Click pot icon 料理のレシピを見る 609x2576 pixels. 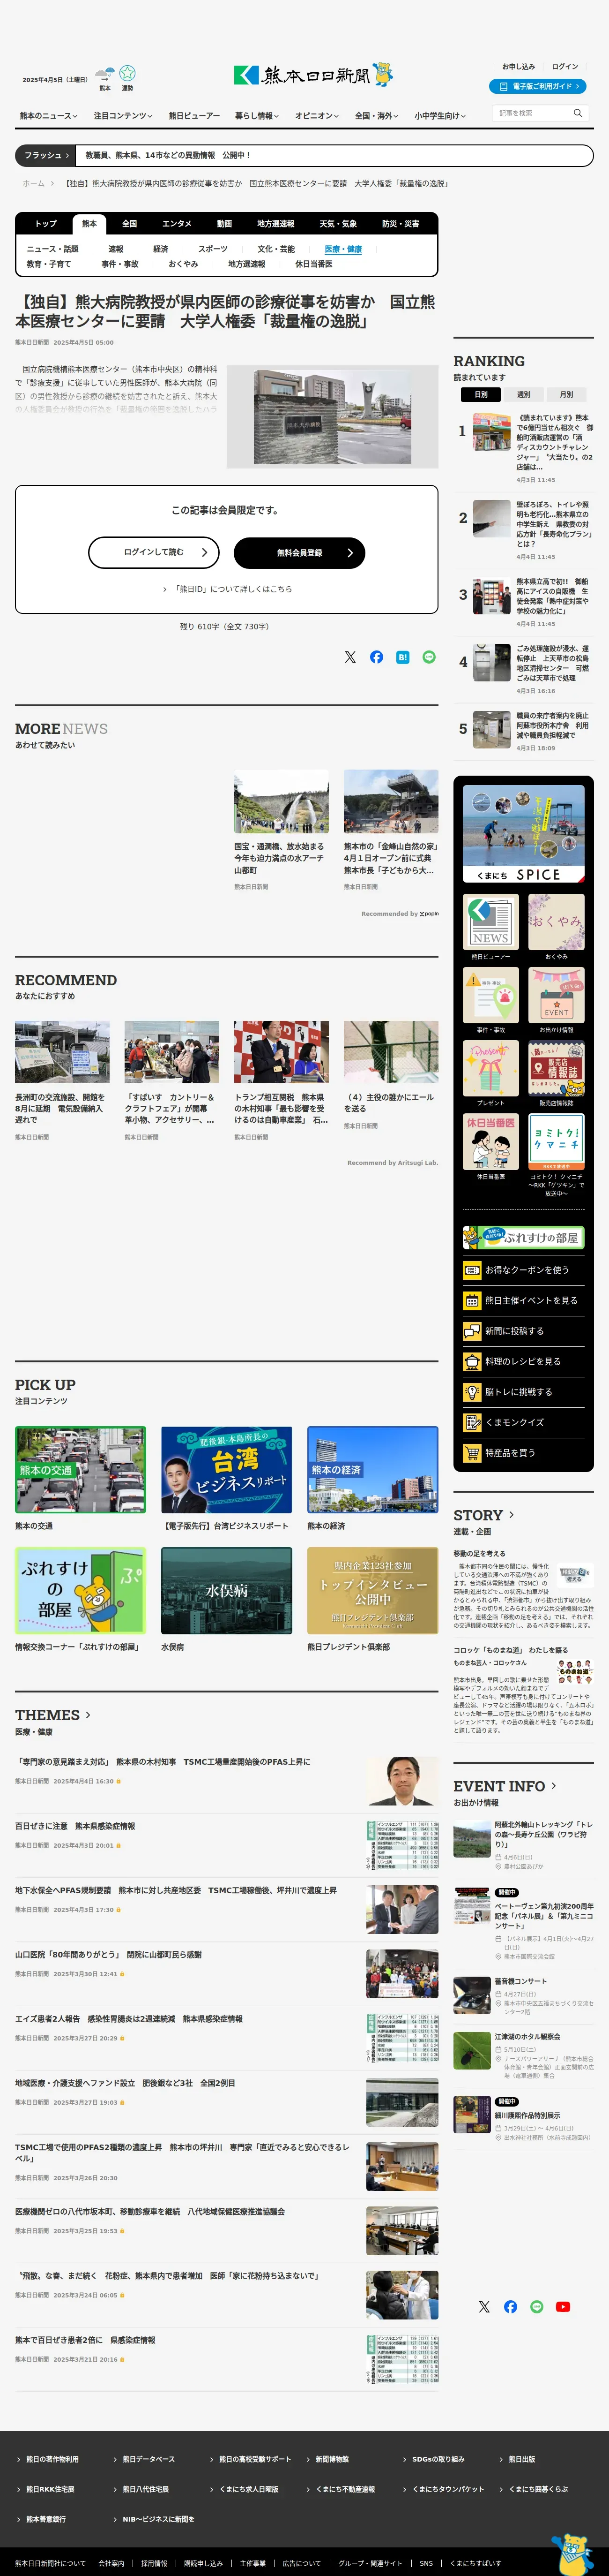click(x=472, y=1361)
